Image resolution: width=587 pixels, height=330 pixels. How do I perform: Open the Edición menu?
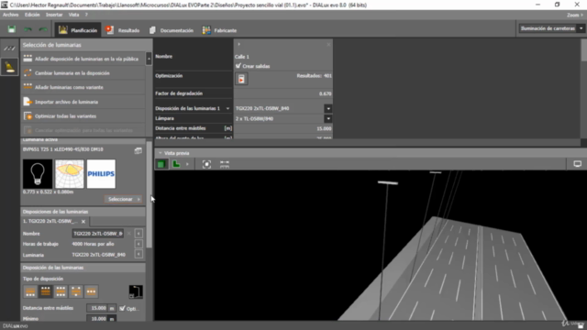[32, 15]
